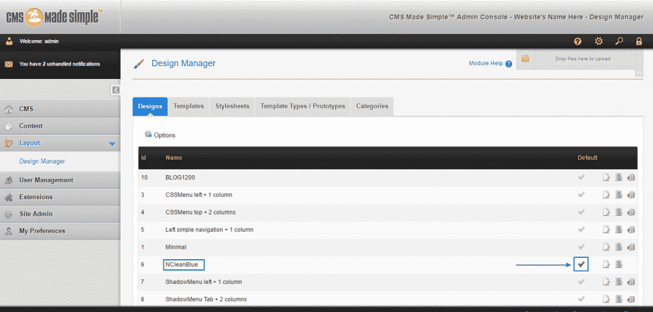Open Template Types / Prototypes tab
This screenshot has width=653, height=312.
(303, 106)
